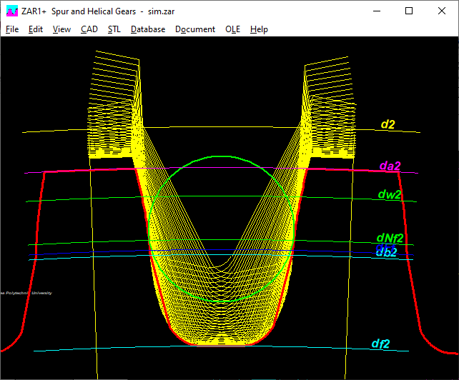The height and width of the screenshot is (380, 459).
Task: Open the File menu
Action: point(12,29)
